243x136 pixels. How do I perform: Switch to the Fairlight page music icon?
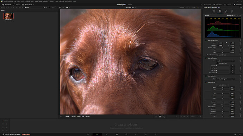point(146,135)
